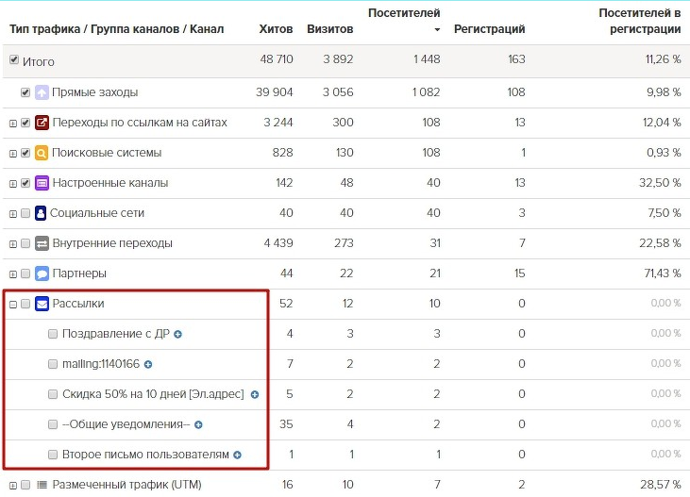Click the blue Партнеры chat icon

[x=42, y=273]
